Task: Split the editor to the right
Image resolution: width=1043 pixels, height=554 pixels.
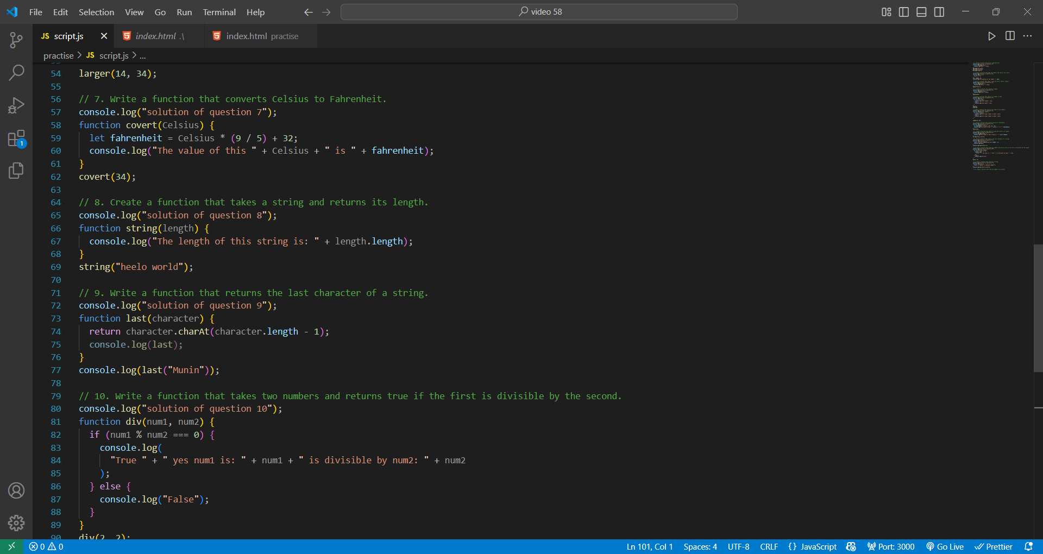Action: click(x=1010, y=36)
